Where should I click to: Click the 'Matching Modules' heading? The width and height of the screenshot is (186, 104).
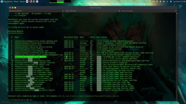tap(16, 31)
